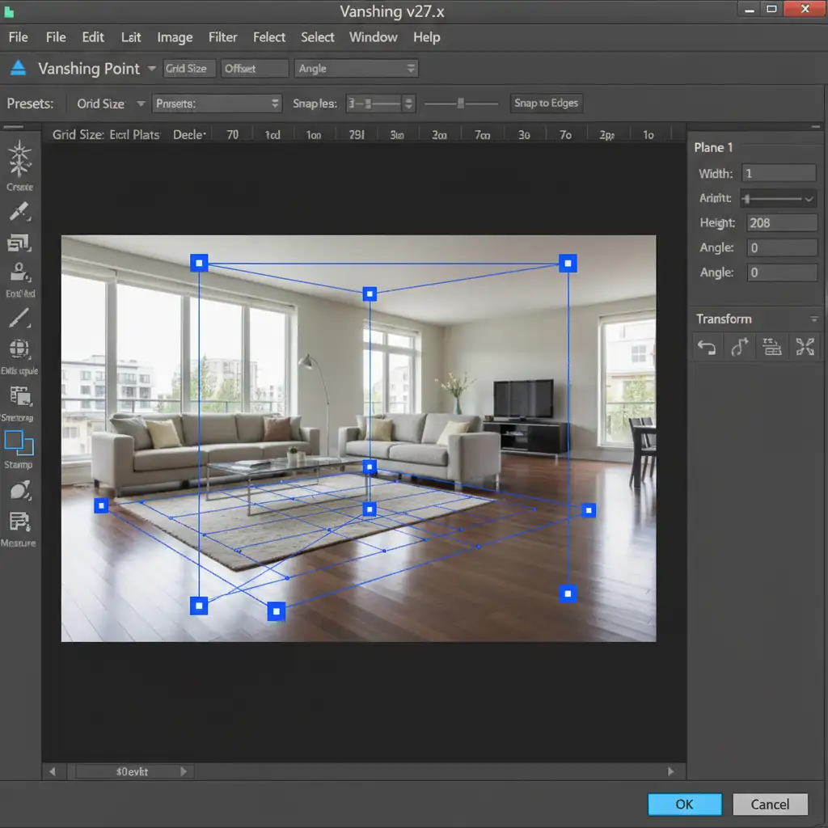Viewport: 828px width, 828px height.
Task: Expand the Transform panel menu arrow
Action: click(813, 319)
